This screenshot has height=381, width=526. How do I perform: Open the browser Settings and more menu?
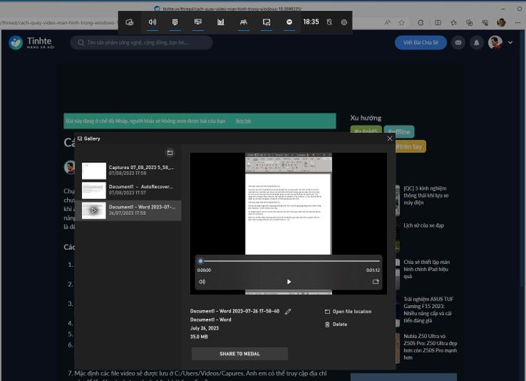click(518, 23)
